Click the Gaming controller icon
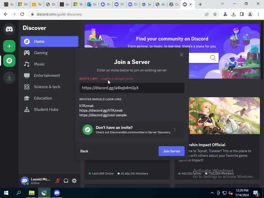264x198 pixels. pos(27,53)
